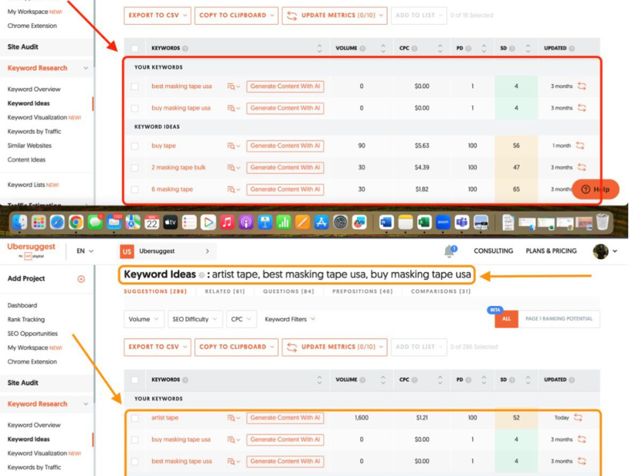Refresh metrics for '2 masking tape bulk' row
635x476 pixels.
(582, 167)
